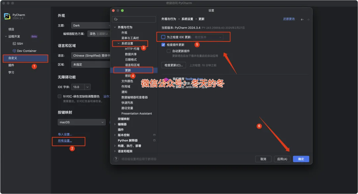The image size is (358, 194).
Task: Click the search magnifier icon in settings
Action: [116, 19]
